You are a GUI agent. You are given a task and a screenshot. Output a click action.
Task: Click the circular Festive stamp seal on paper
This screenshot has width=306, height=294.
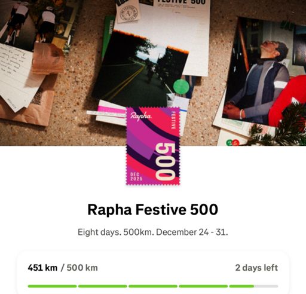point(128,12)
